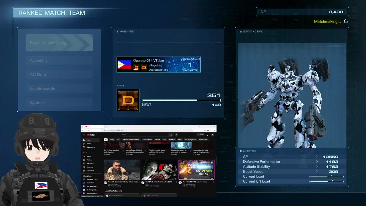This screenshot has height=206, width=366.
Task: Bookmark page with star icon
Action: click(192, 130)
